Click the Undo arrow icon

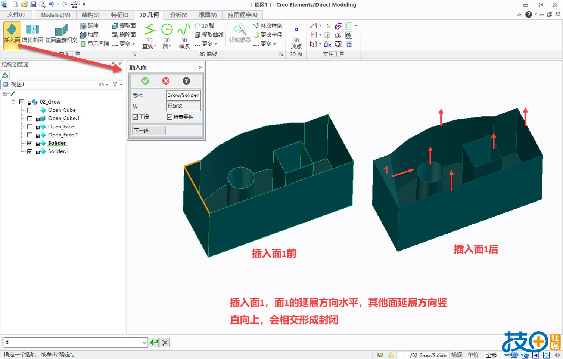coord(51,4)
